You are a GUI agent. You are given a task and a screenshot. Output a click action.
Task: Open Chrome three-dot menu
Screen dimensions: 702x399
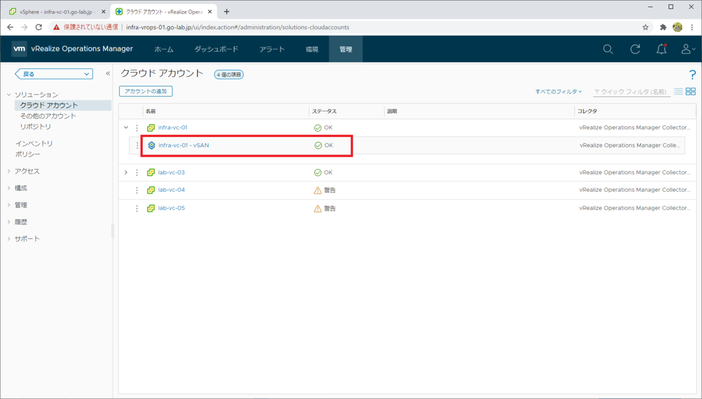point(693,27)
